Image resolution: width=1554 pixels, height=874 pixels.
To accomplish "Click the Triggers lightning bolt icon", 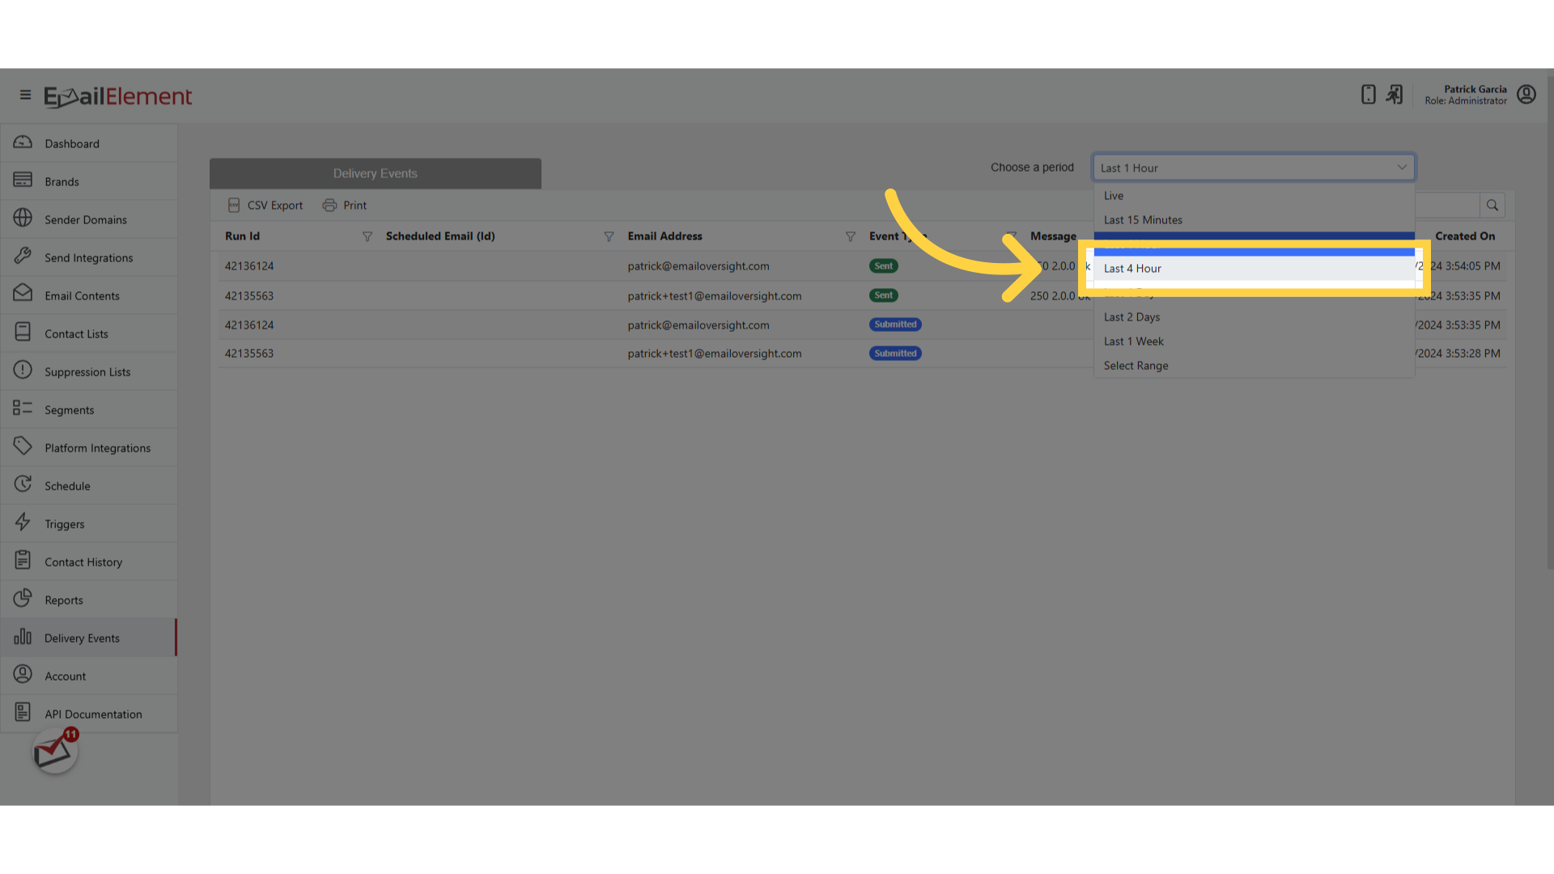I will click(x=23, y=523).
